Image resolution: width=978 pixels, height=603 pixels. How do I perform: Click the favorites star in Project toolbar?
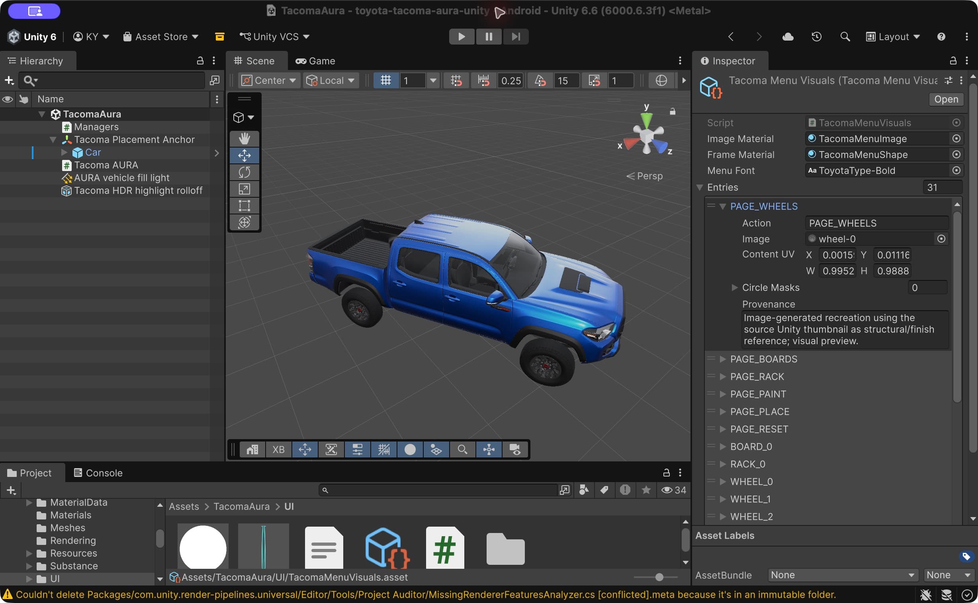[646, 490]
